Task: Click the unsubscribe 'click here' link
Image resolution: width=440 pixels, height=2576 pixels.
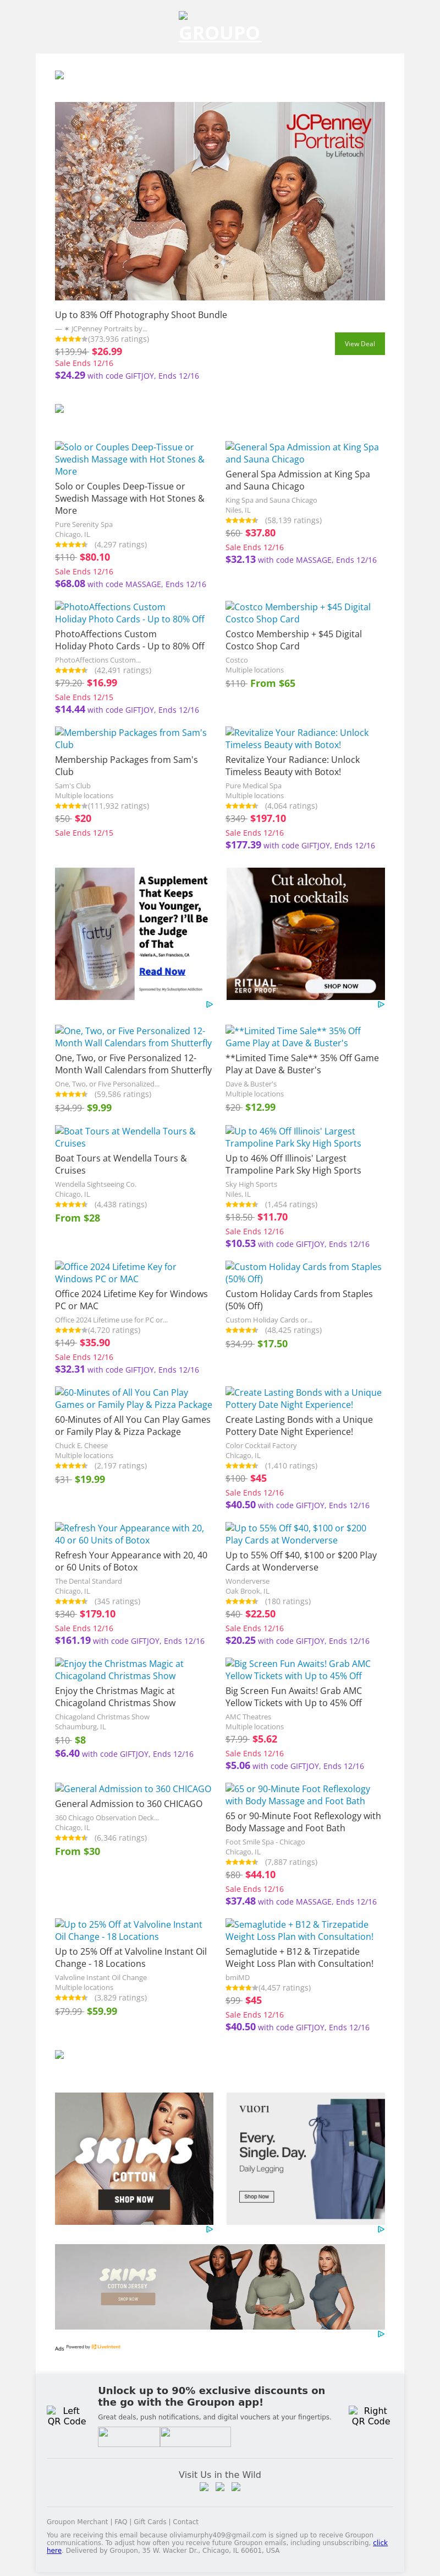Action: (380, 2542)
